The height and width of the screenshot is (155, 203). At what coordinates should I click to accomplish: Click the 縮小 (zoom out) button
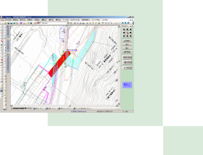[x=127, y=48]
